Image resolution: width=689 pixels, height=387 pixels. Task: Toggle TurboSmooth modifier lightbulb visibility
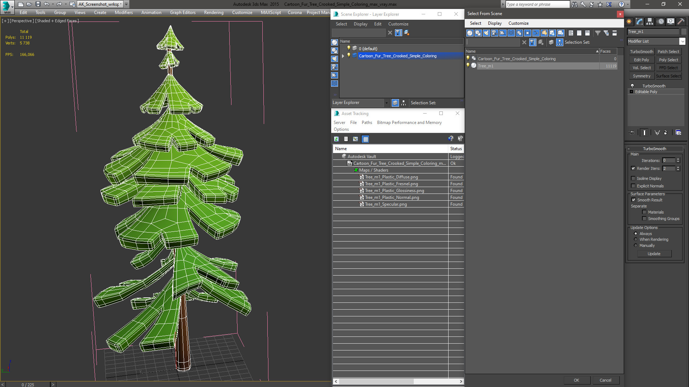point(632,86)
